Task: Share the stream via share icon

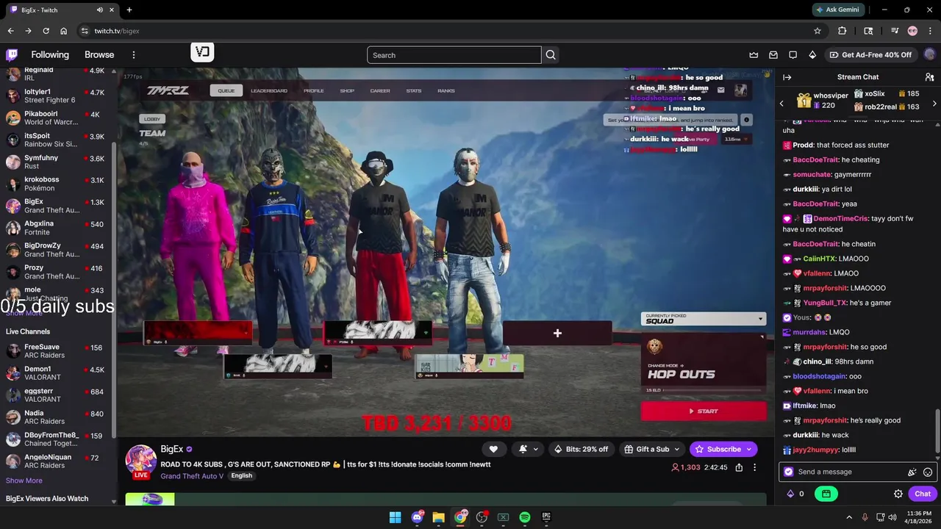Action: pyautogui.click(x=739, y=467)
